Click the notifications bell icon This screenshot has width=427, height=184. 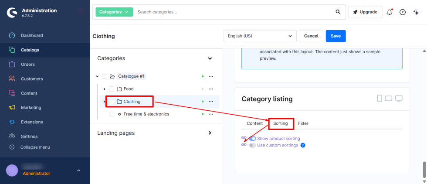coord(390,12)
